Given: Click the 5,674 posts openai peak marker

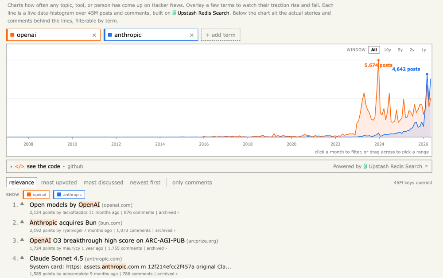Looking at the screenshot, I should [378, 60].
